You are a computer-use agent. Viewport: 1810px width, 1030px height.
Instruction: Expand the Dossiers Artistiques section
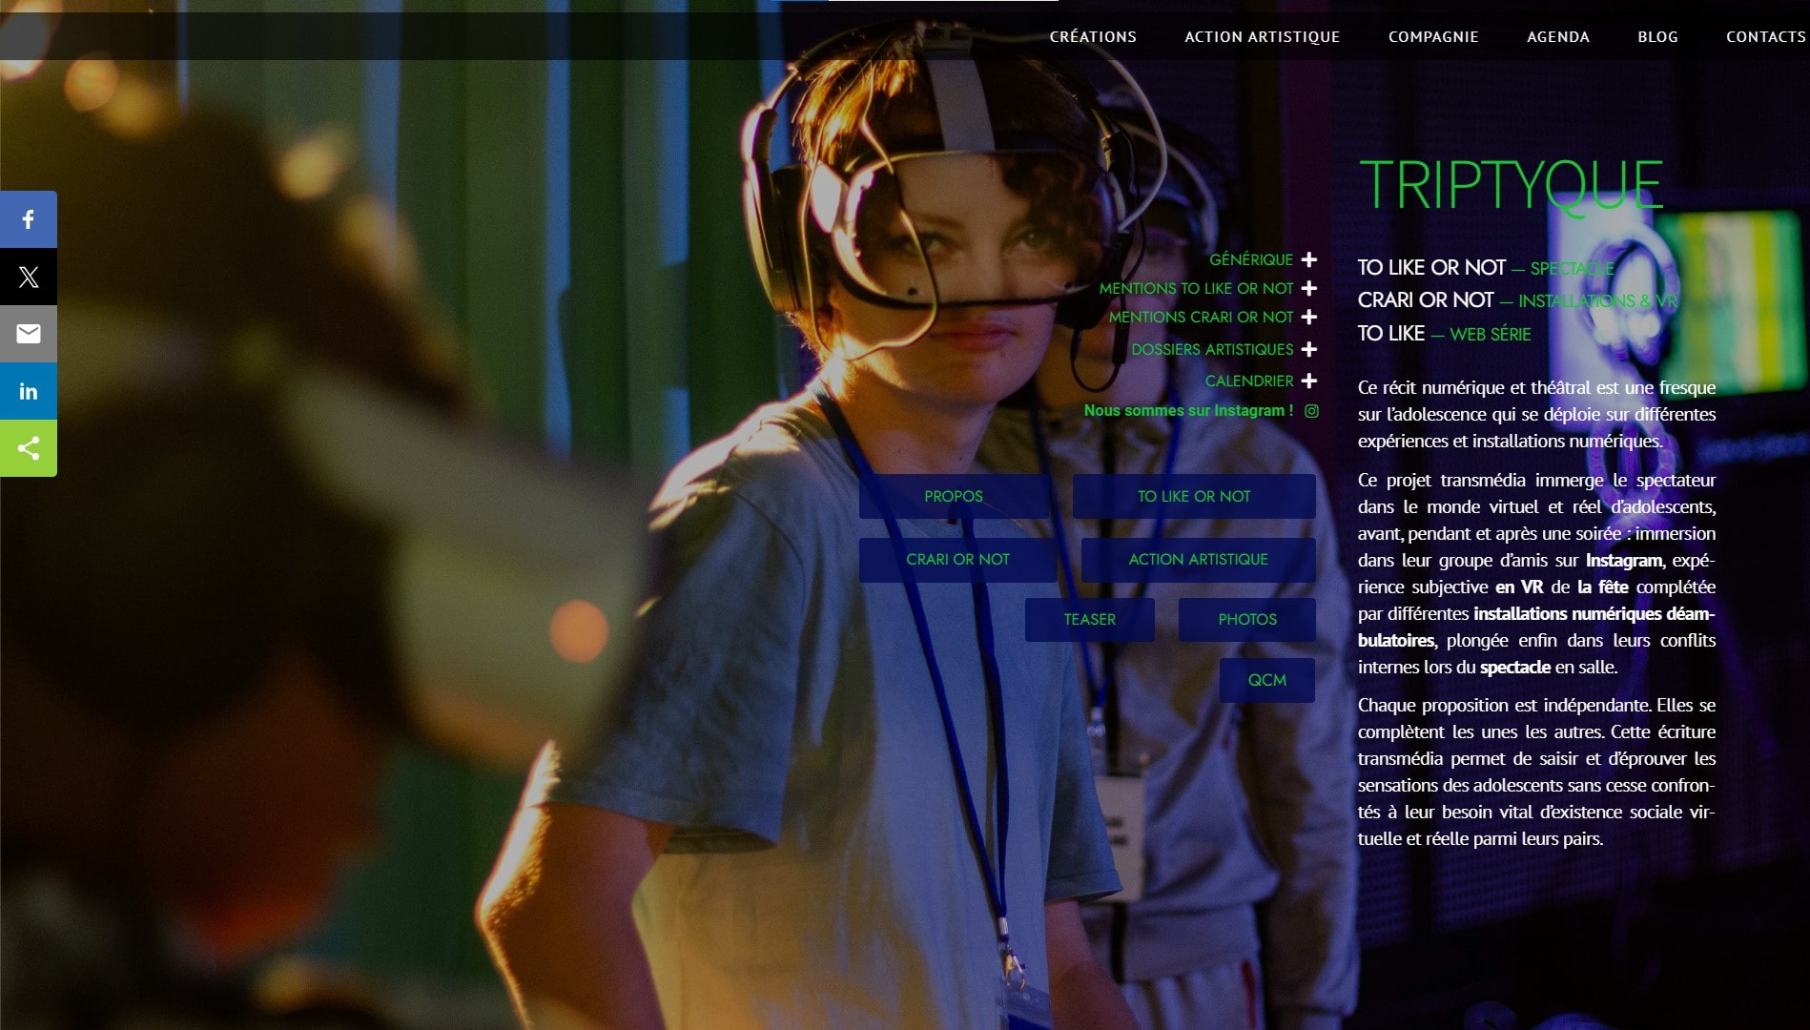click(1308, 349)
